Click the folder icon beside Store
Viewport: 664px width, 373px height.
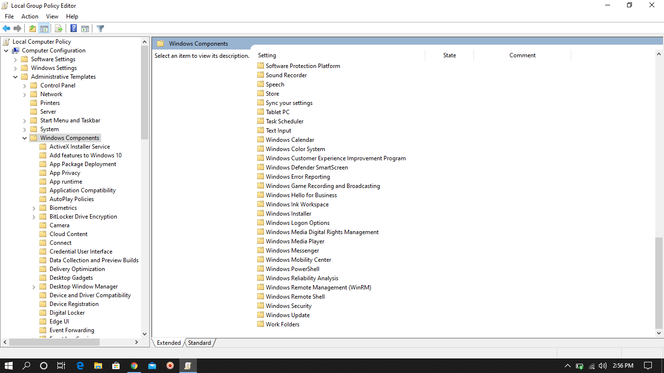[x=261, y=94]
